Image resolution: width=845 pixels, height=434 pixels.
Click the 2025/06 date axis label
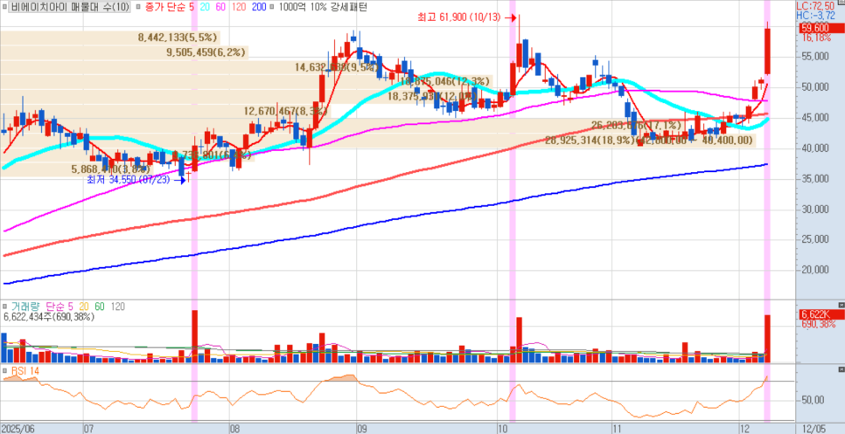coord(16,429)
